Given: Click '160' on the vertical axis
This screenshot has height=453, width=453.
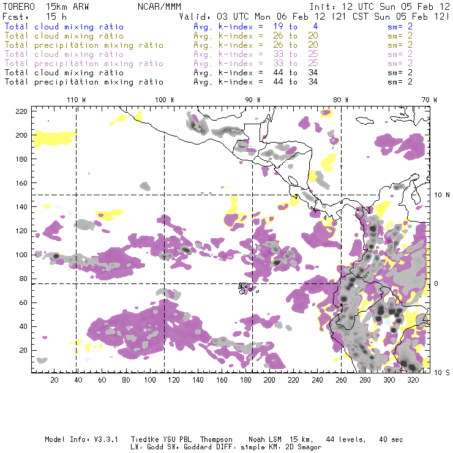Looking at the screenshot, I should pyautogui.click(x=21, y=183).
